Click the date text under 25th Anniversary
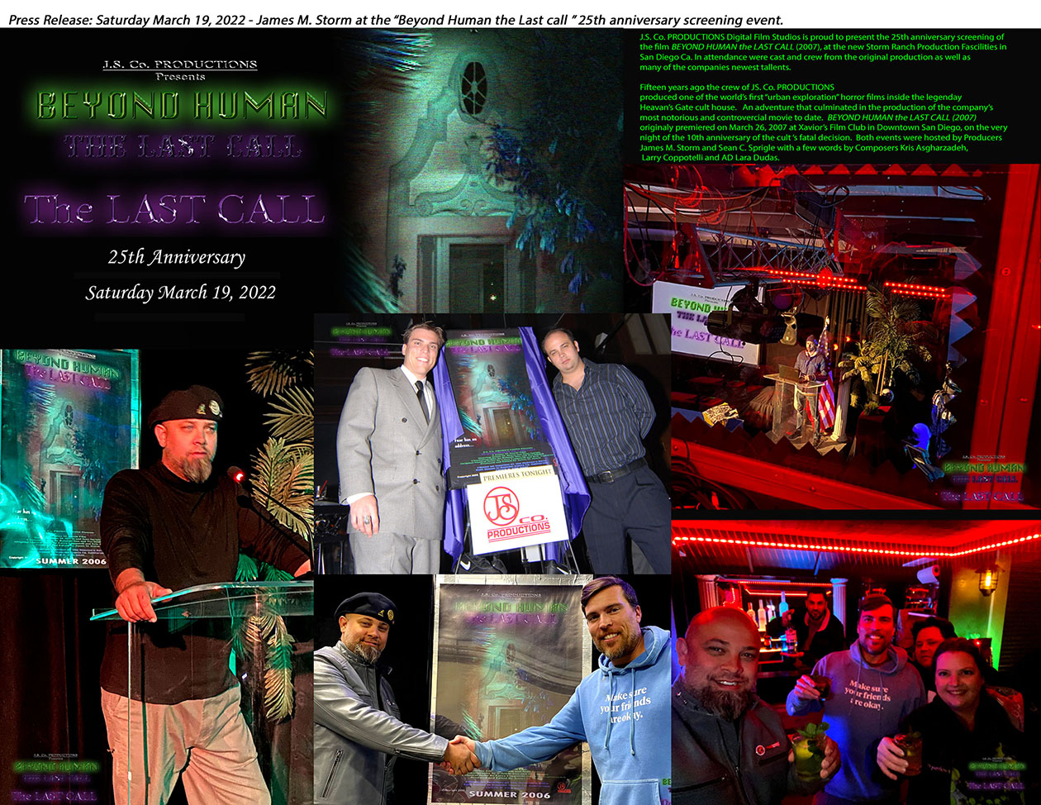Viewport: 1041px width, 805px height. 180,293
